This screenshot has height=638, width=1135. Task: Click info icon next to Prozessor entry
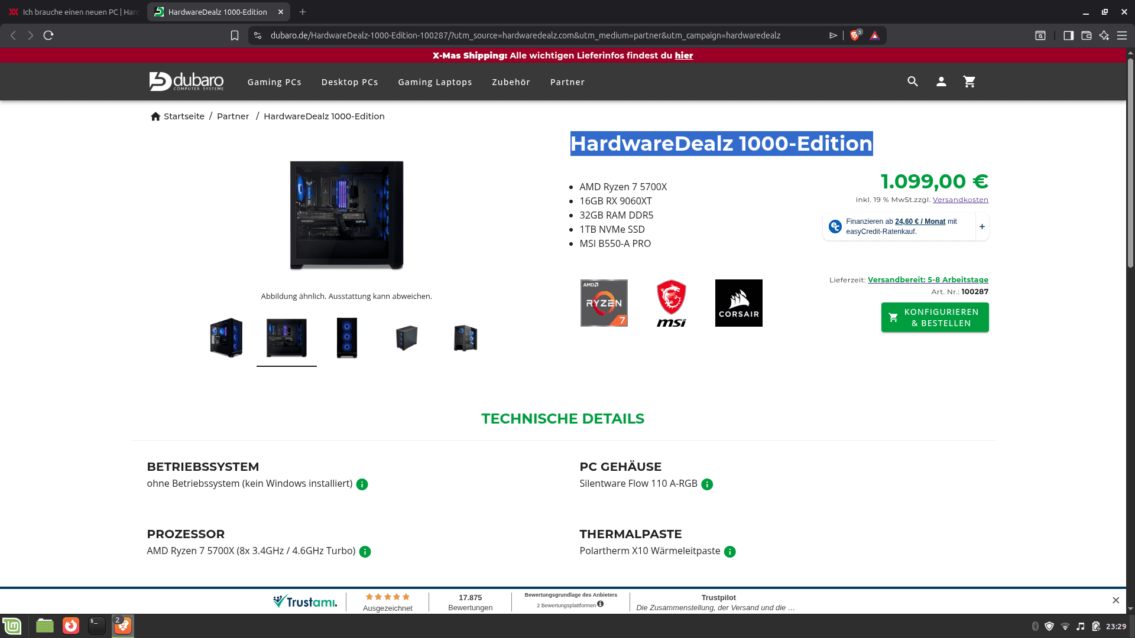click(365, 552)
